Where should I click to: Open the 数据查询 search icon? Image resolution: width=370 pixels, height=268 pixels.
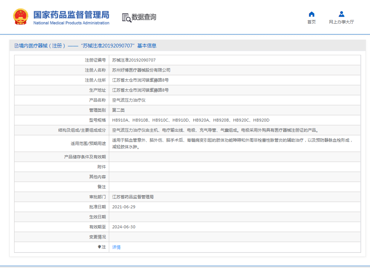point(126,18)
